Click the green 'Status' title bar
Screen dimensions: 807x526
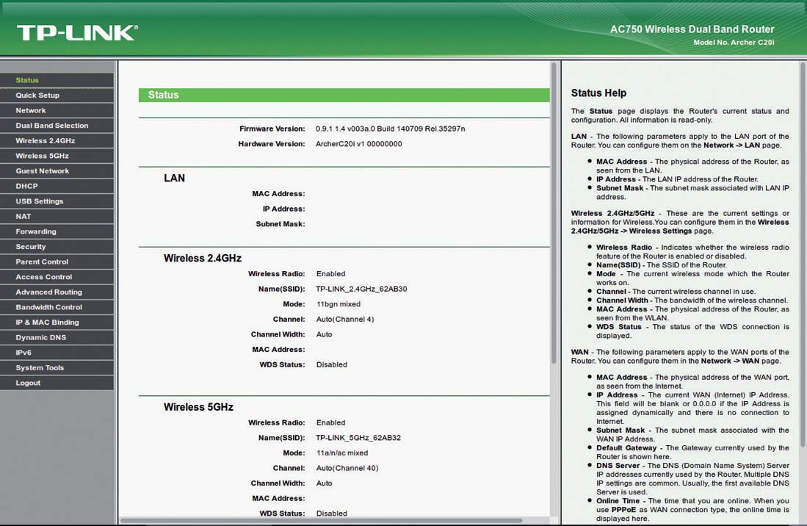(344, 96)
